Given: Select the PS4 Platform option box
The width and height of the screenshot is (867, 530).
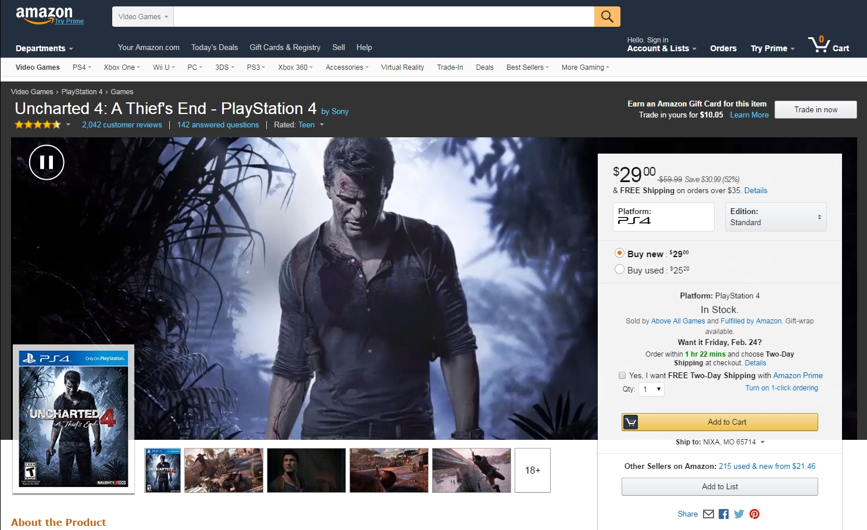Looking at the screenshot, I should click(663, 217).
